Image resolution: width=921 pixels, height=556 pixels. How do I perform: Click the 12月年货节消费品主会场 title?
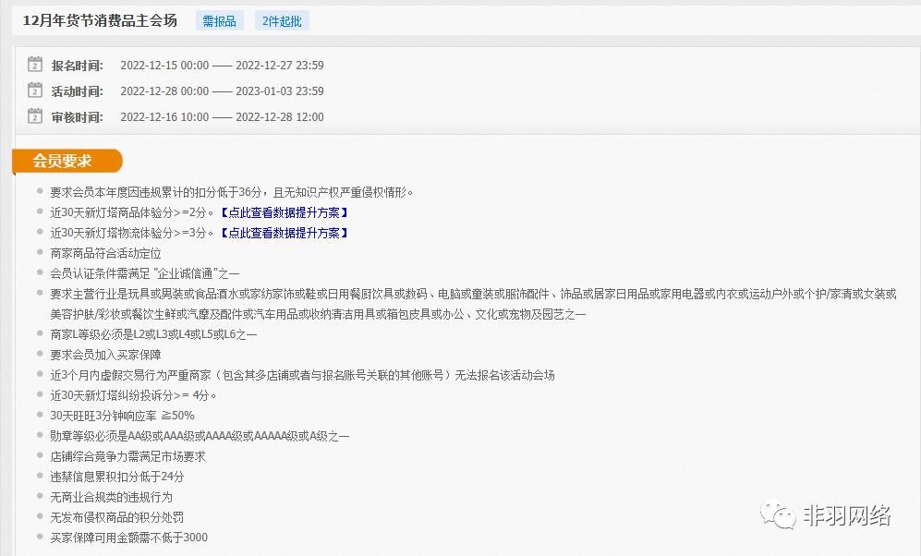click(x=100, y=20)
